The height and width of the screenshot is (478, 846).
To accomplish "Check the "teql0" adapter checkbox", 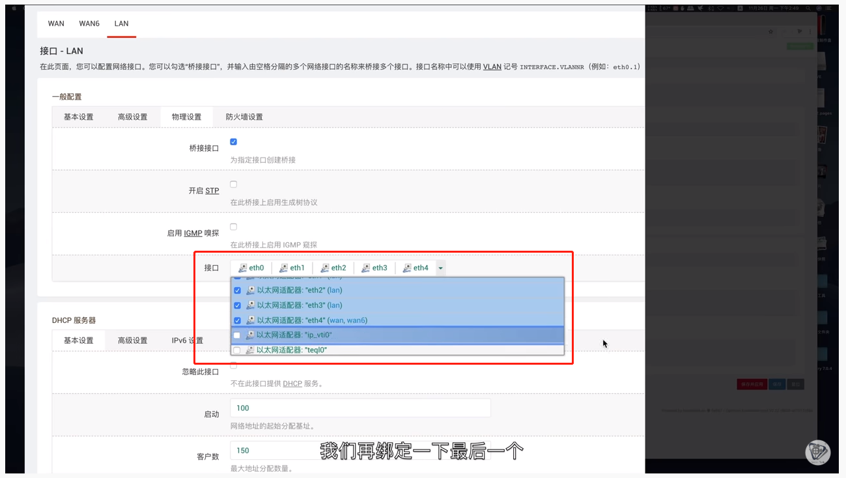I will 236,350.
